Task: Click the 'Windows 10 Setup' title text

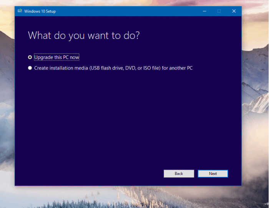Action: (x=40, y=11)
